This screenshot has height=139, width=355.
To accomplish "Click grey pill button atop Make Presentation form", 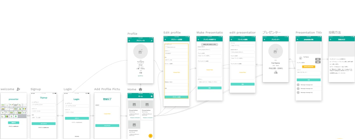I will point(210,44).
